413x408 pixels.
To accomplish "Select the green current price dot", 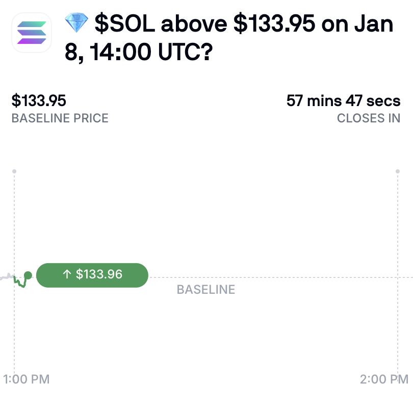I will pos(28,275).
